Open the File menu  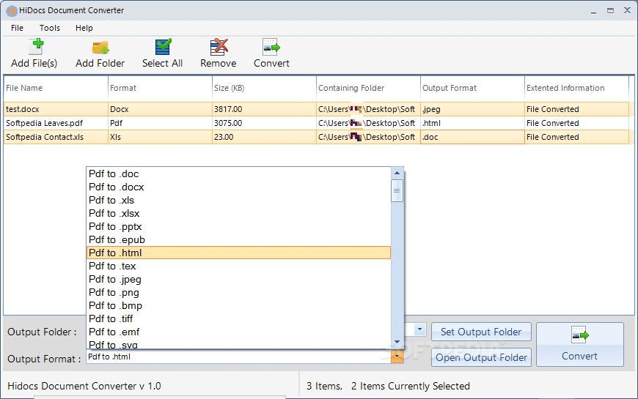17,28
